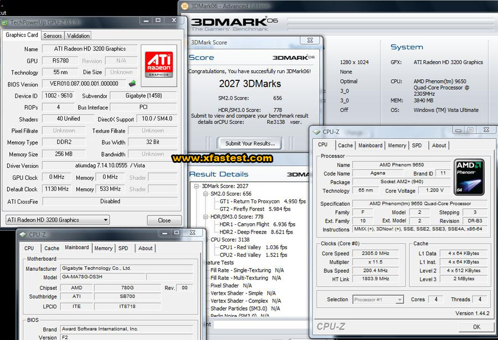
Task: Click the title bar icon of the CPU-Z Processor window
Action: [317, 132]
